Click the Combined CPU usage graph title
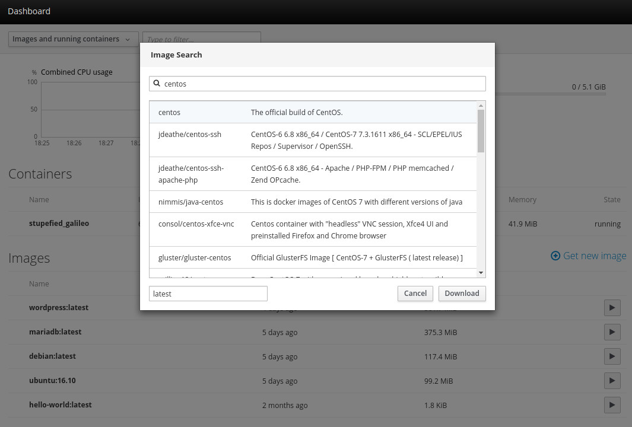 coord(77,72)
